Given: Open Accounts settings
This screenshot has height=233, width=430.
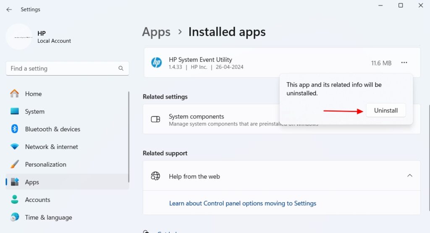Looking at the screenshot, I should (x=67, y=200).
